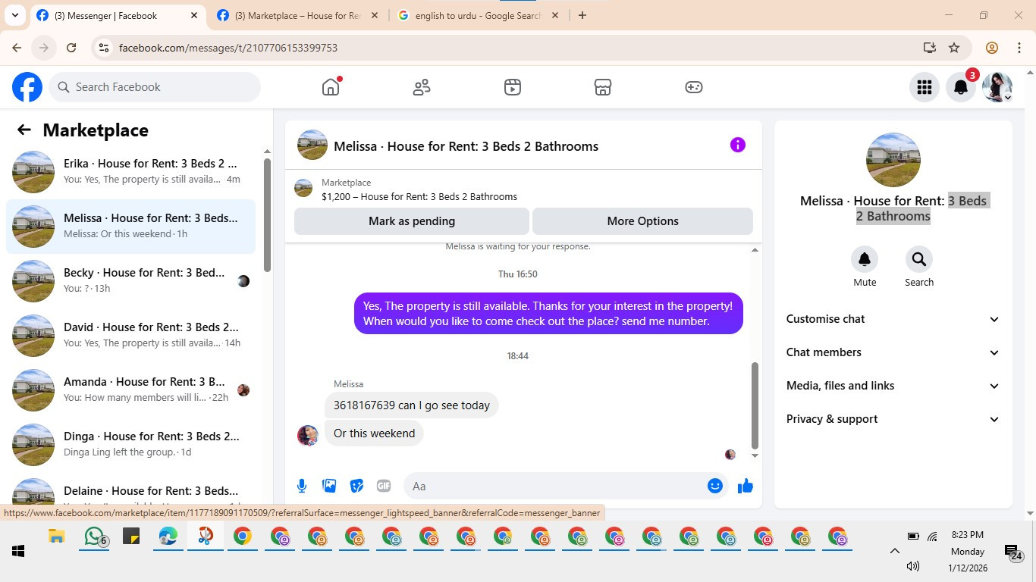Open David House for Rent conversation
The width and height of the screenshot is (1036, 582).
pyautogui.click(x=130, y=335)
